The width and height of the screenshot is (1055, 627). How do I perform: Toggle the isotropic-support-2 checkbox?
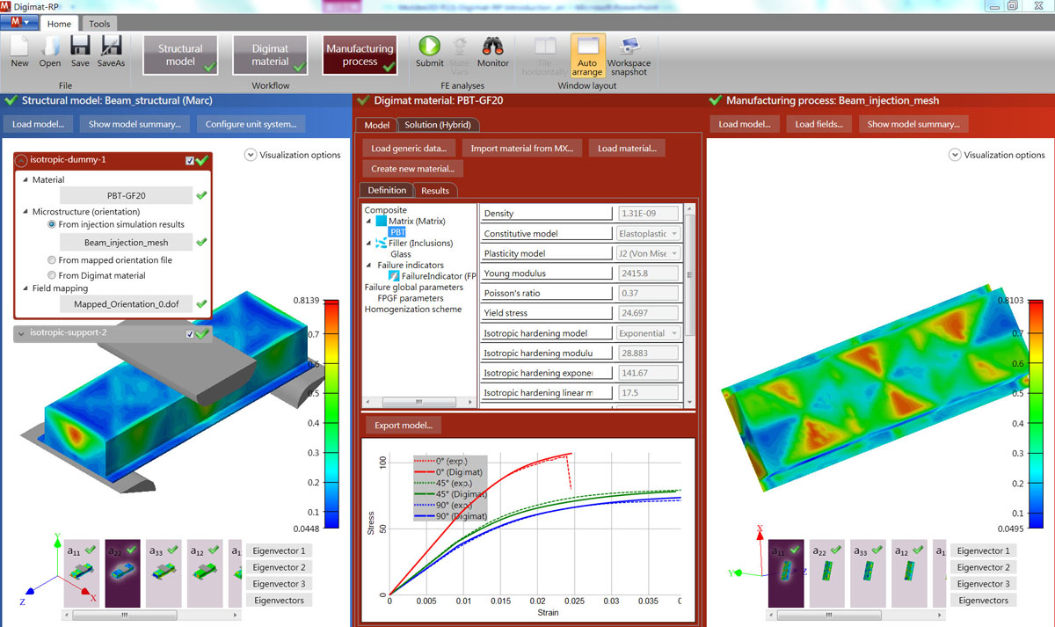click(x=190, y=334)
